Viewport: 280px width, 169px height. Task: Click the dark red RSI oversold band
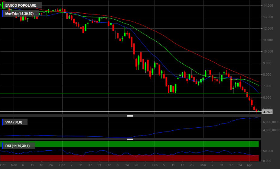pos(130,158)
